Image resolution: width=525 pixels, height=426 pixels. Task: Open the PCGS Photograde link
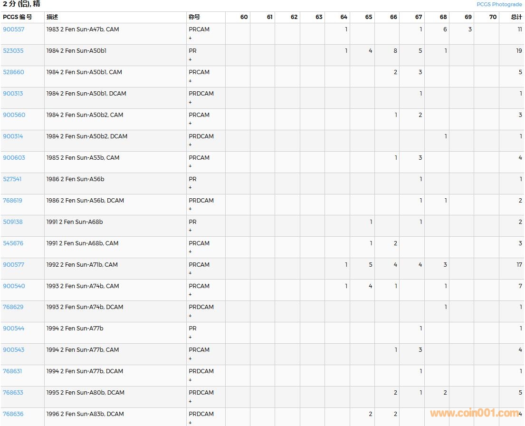pos(499,4)
